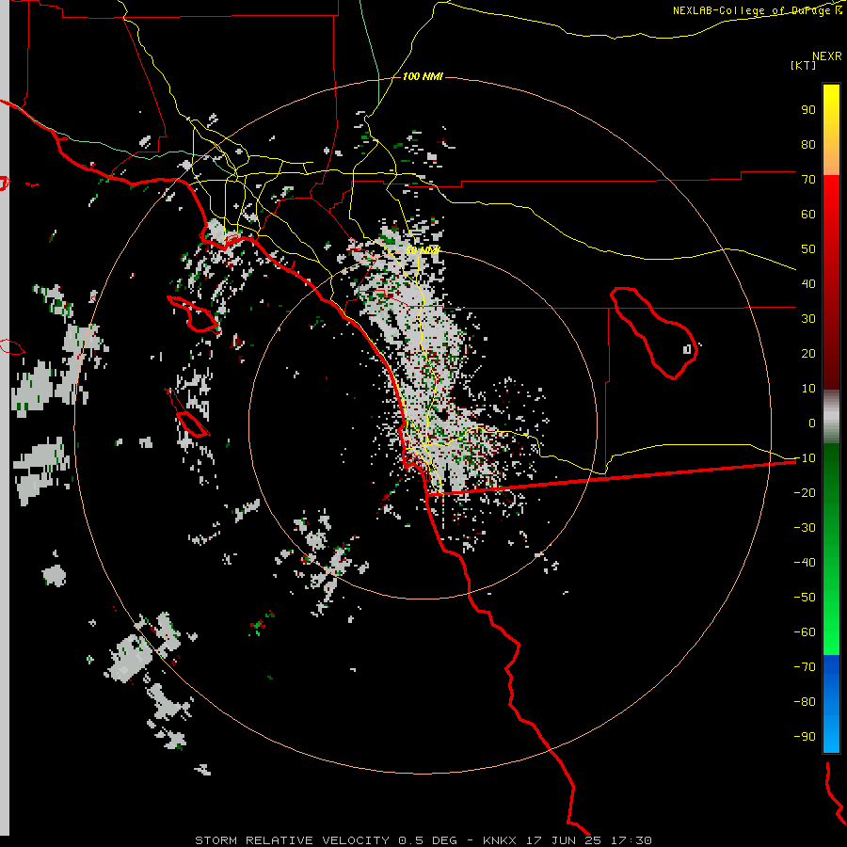This screenshot has width=847, height=847.
Task: Click the yellow top segment of the velocity color bar
Action: (x=831, y=130)
